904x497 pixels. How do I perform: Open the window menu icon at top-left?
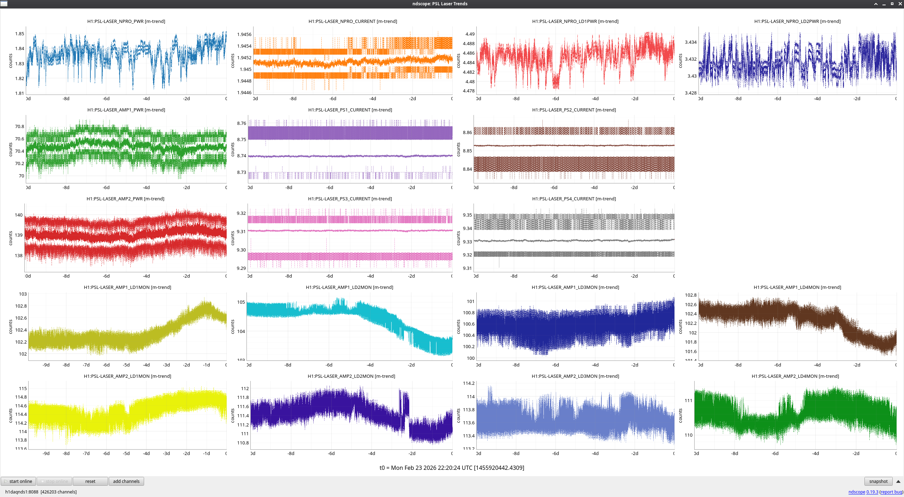coord(4,4)
